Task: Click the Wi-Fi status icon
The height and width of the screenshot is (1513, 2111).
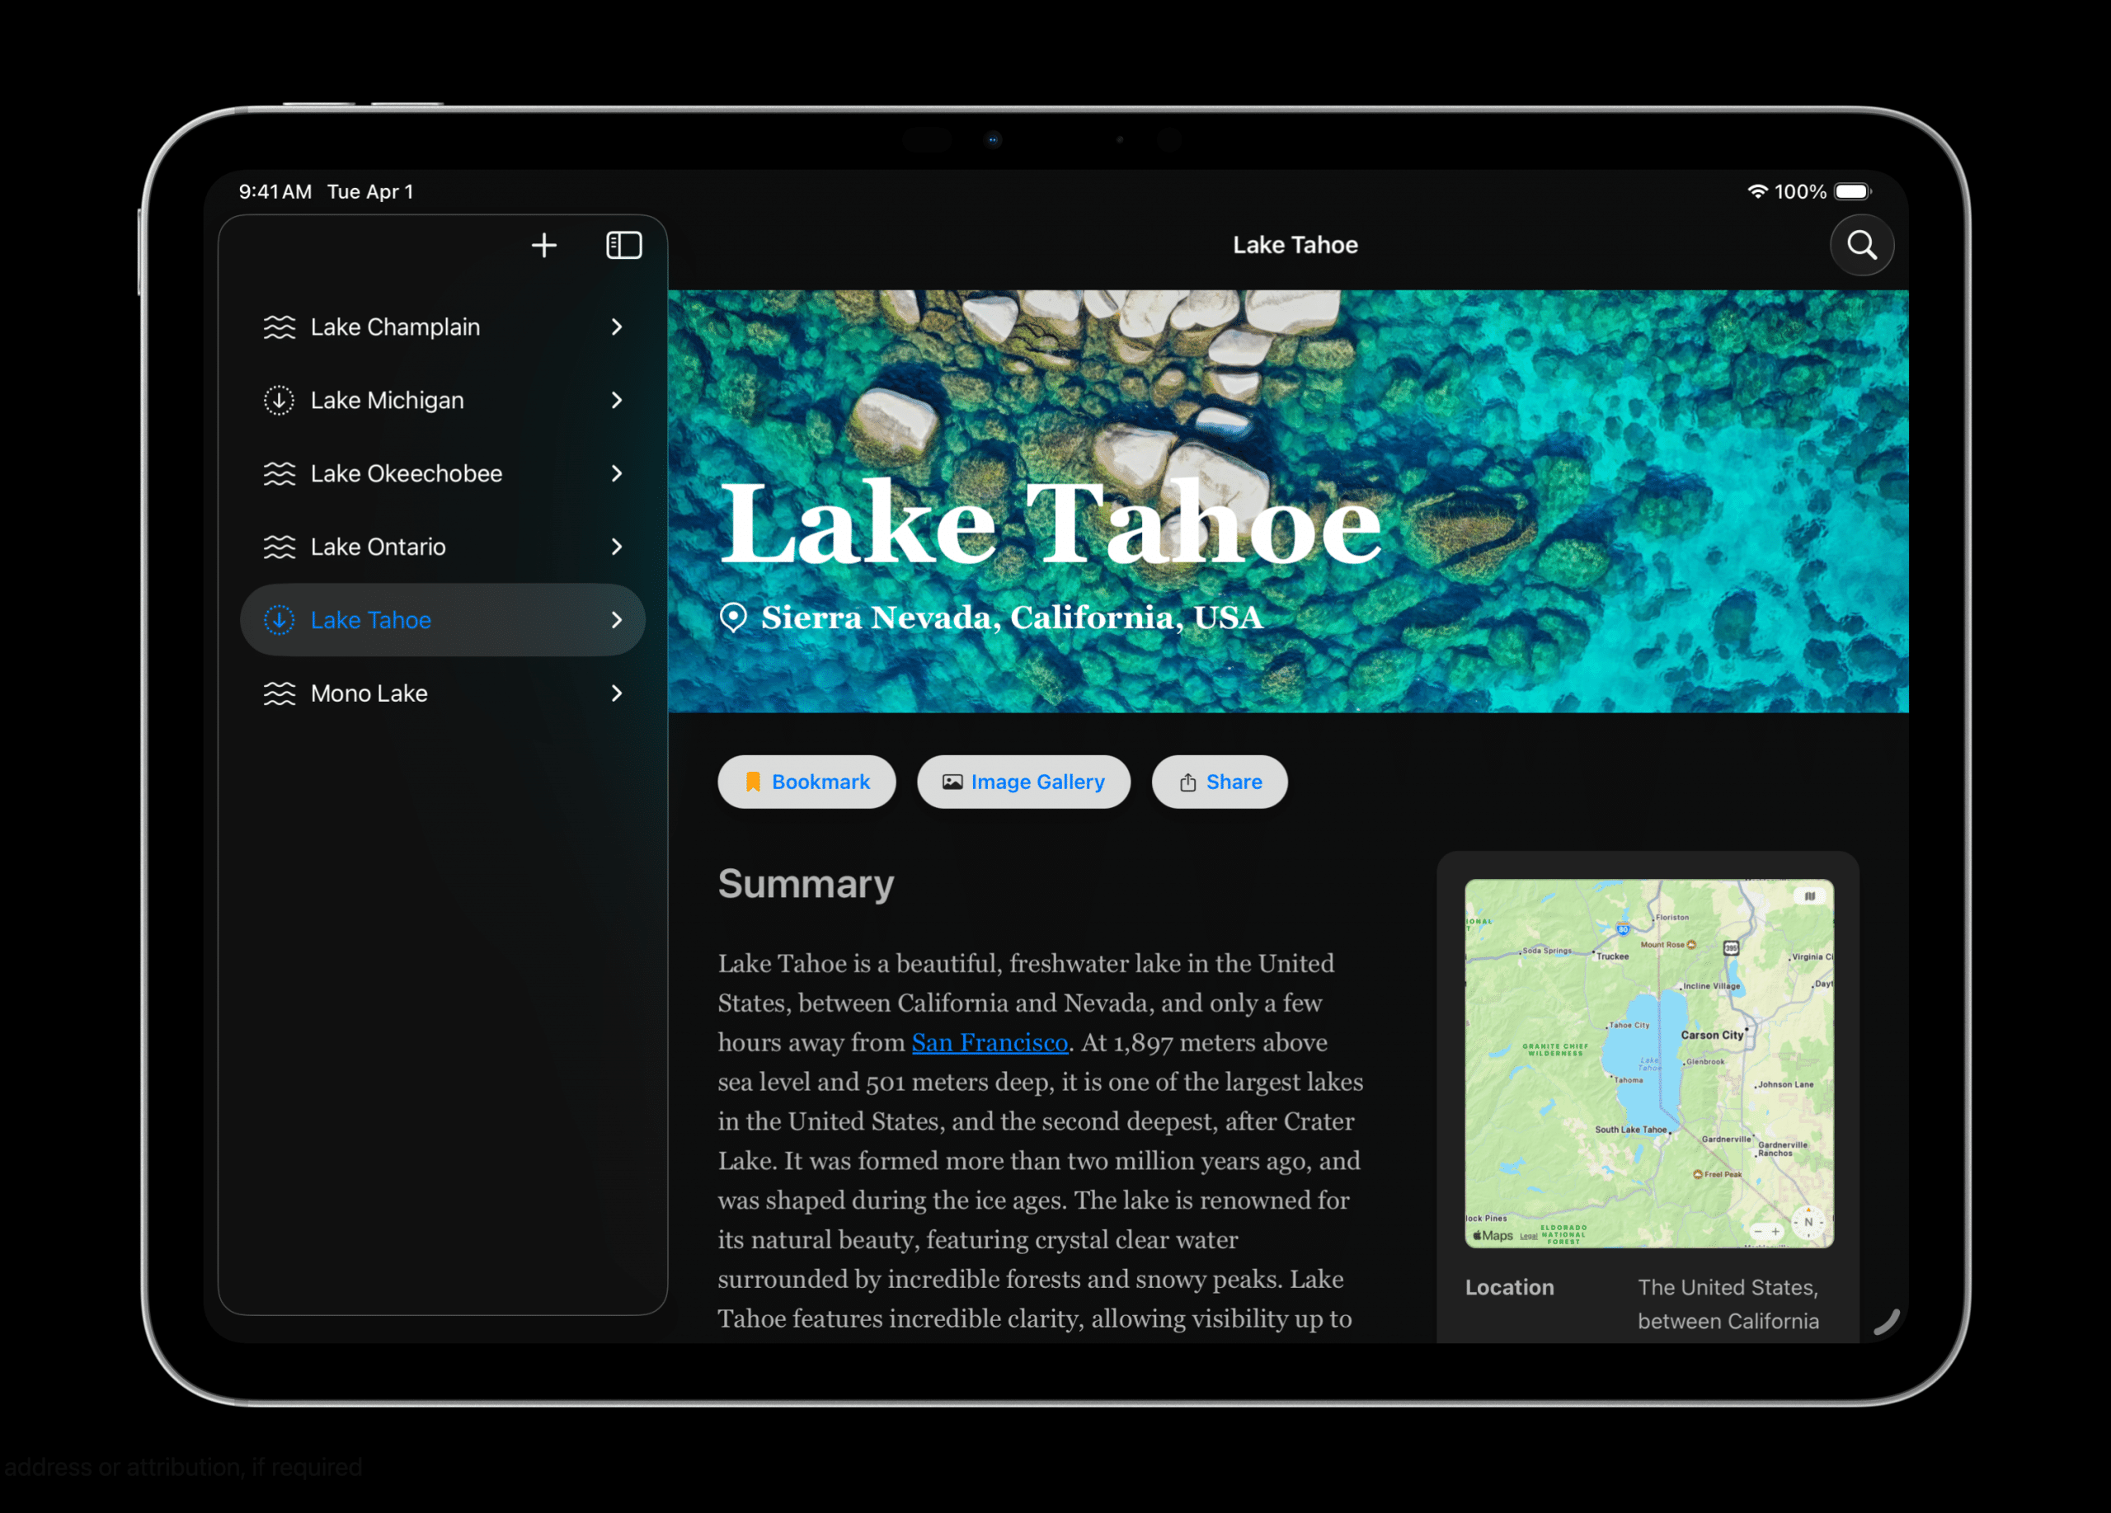Action: pos(1756,191)
